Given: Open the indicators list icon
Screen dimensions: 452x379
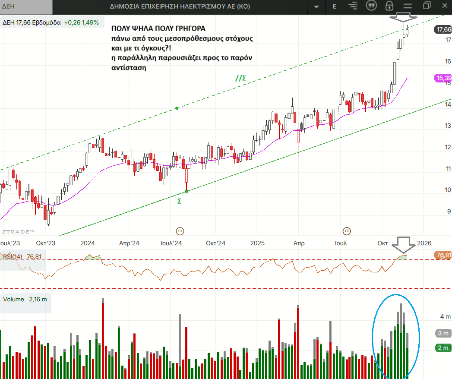Looking at the screenshot, I should 354,6.
